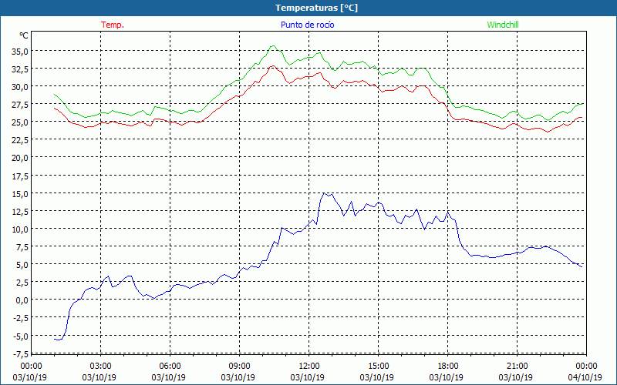
Task: Click the 18:00 time axis label
Action: point(448,367)
